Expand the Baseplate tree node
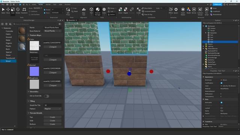This screenshot has height=135, width=240. pos(206,33)
